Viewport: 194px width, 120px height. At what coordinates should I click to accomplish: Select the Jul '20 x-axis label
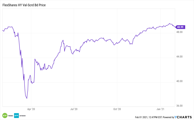click(x=74, y=109)
